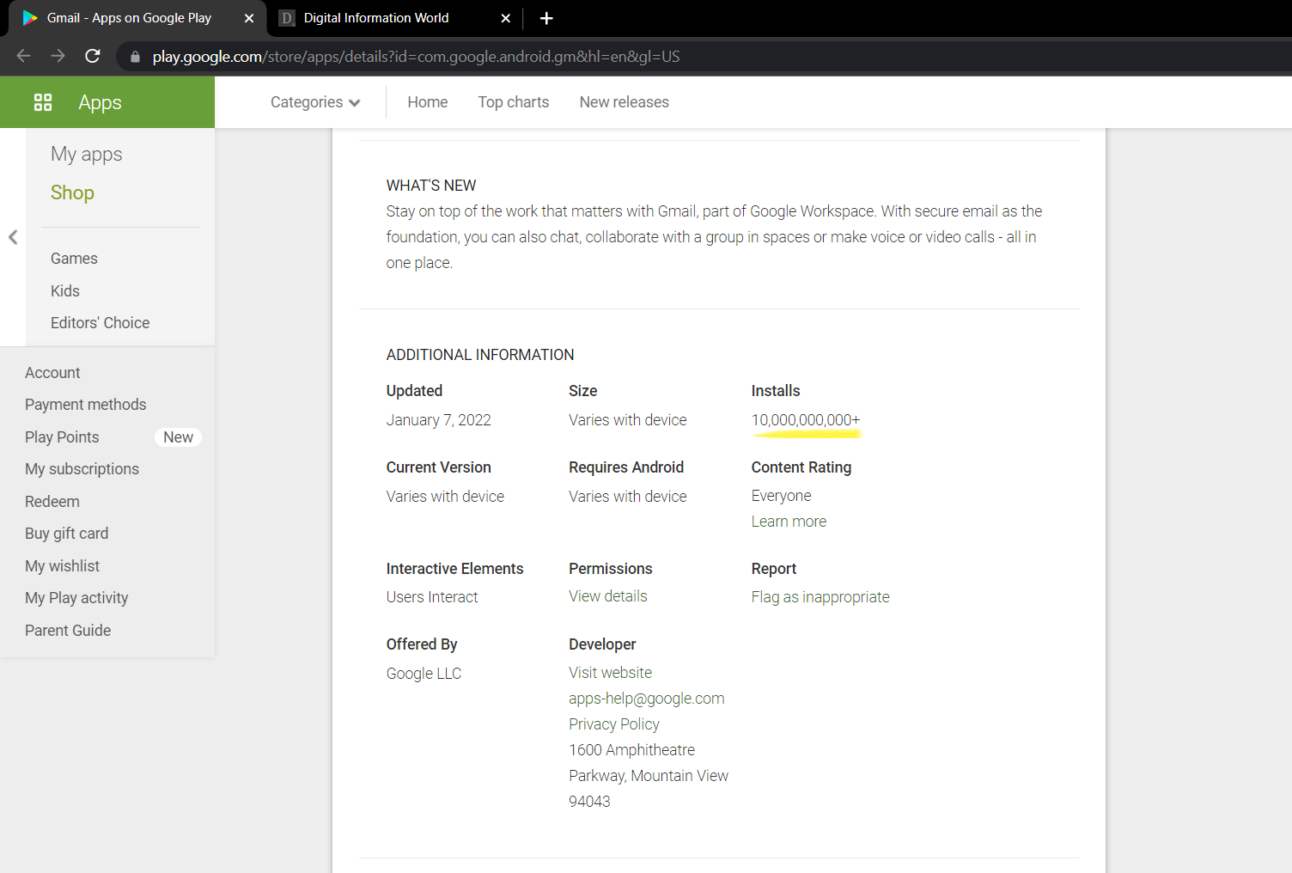Open My apps in sidebar
Screen dimensions: 1292x873
coord(87,155)
